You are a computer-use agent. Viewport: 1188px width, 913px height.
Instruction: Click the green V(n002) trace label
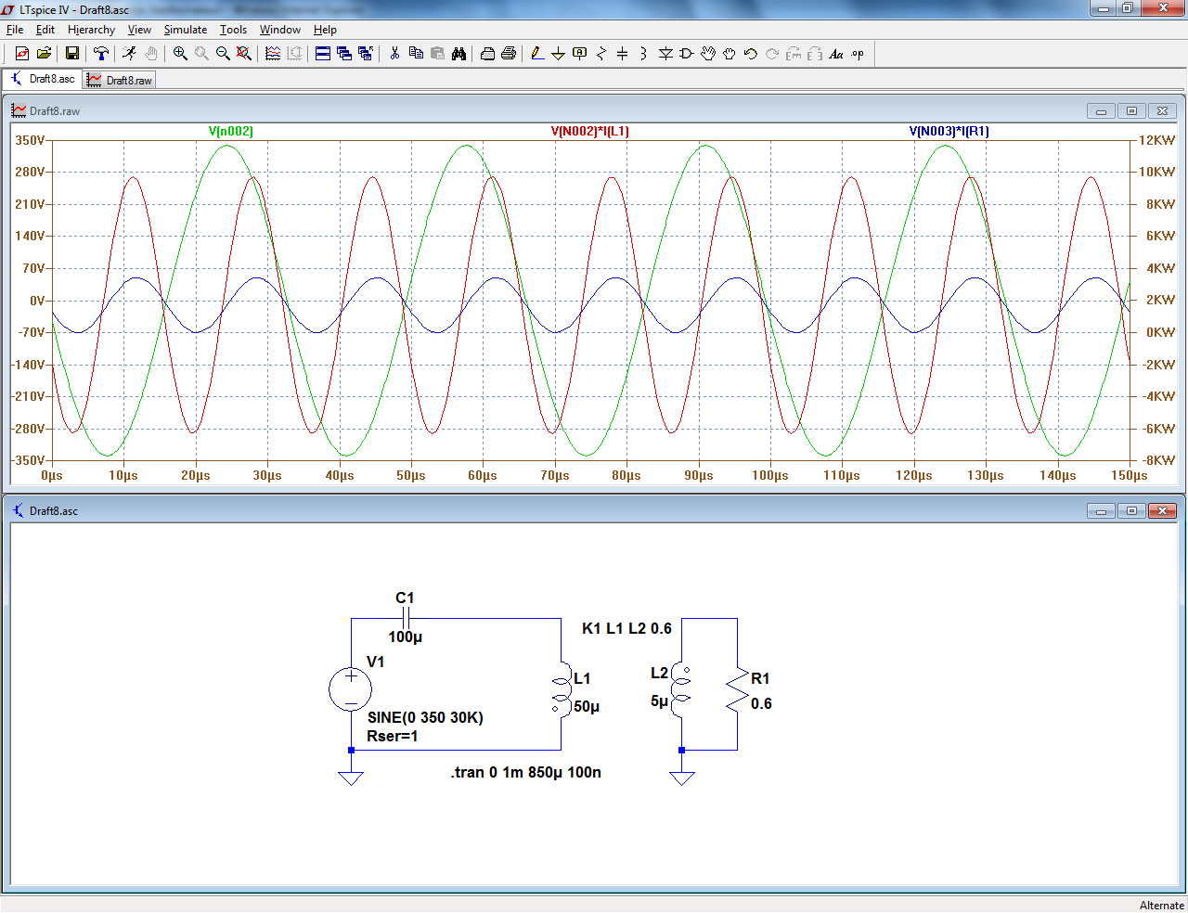click(230, 132)
